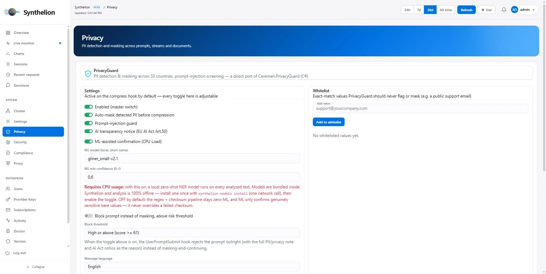
Task: Click the Sessions list icon
Action: tap(8, 64)
